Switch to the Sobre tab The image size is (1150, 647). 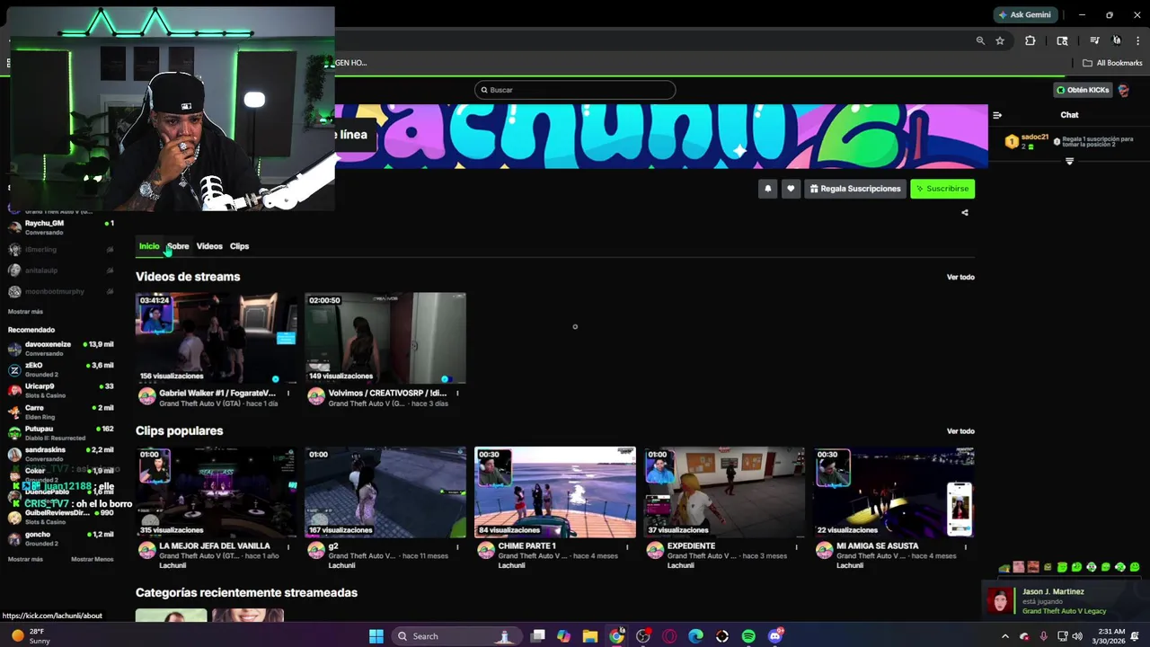point(178,246)
